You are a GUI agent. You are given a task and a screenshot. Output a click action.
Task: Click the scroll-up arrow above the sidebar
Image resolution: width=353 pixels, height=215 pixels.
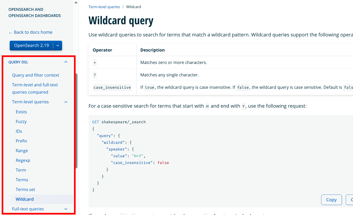[76, 2]
